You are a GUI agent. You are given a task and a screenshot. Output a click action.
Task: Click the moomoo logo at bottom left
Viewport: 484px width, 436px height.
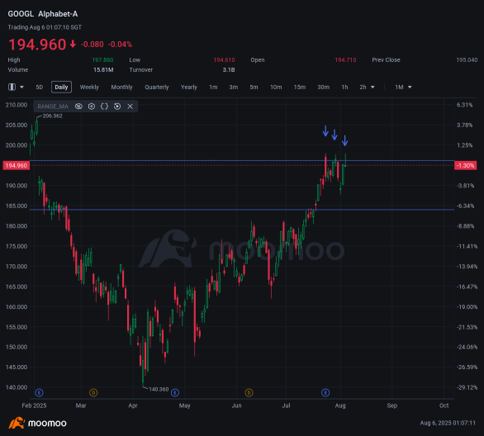click(x=38, y=423)
